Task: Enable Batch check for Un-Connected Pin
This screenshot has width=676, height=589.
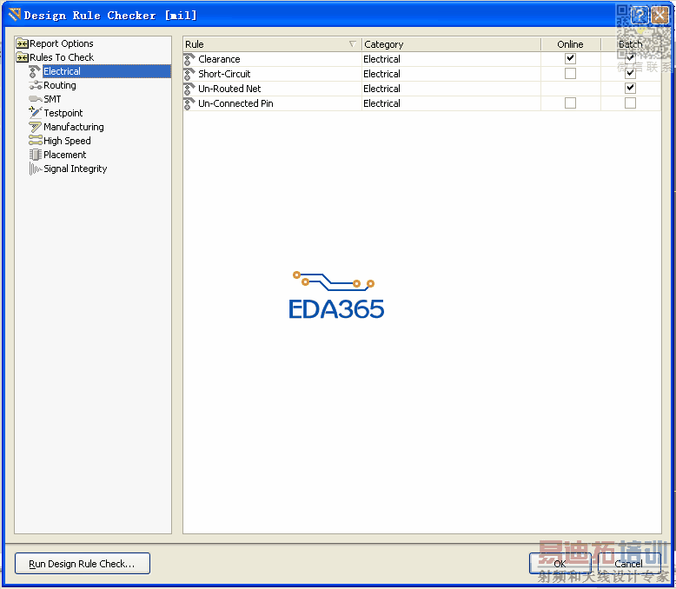Action: click(630, 103)
